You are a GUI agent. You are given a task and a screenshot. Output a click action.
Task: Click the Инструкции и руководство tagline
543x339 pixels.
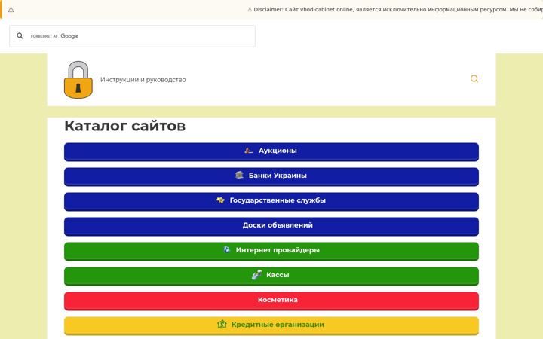(x=143, y=80)
